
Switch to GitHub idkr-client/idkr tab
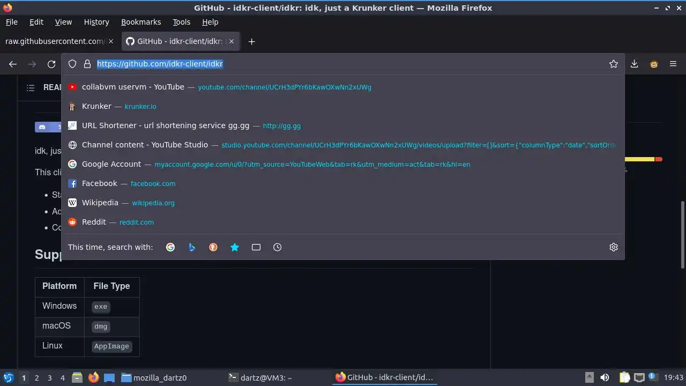[x=181, y=41]
